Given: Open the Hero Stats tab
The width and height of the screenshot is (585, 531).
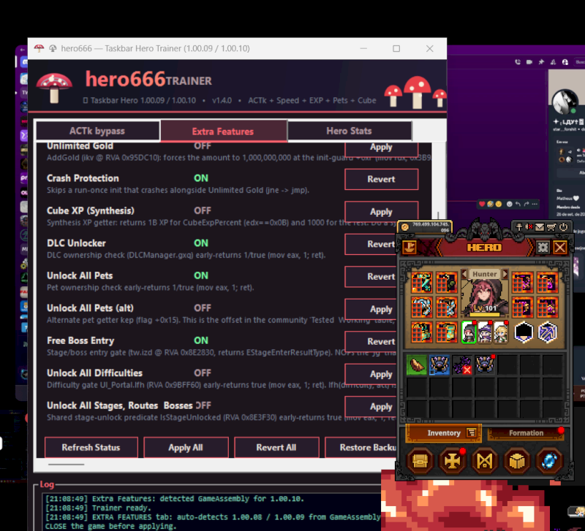Looking at the screenshot, I should click(350, 131).
